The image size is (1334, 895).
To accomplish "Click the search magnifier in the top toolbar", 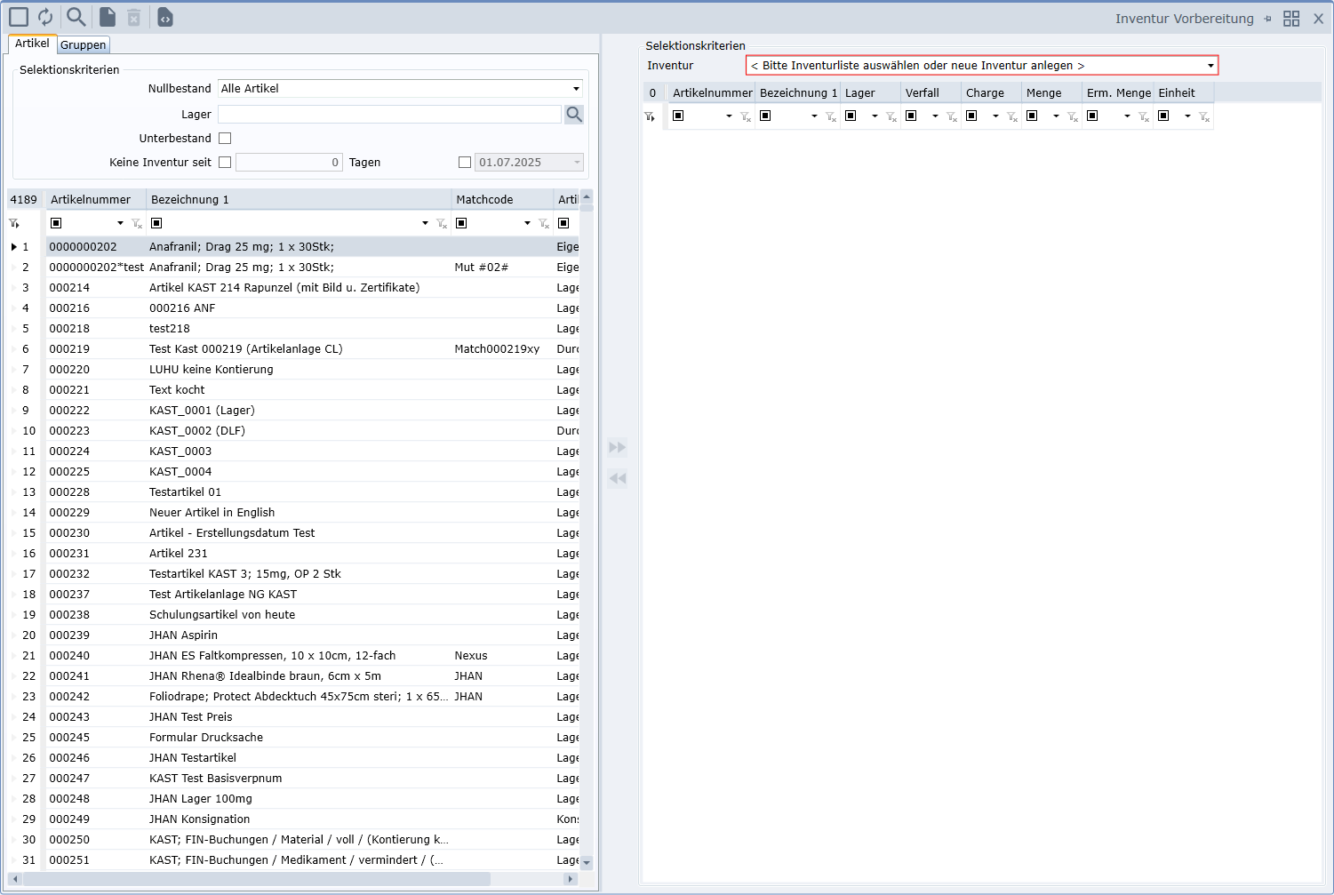I will (x=76, y=17).
